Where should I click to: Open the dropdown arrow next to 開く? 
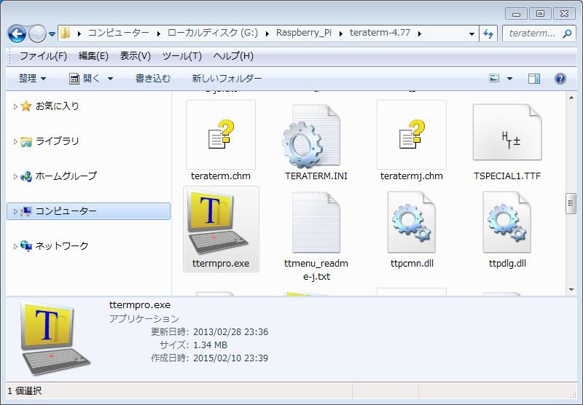110,79
